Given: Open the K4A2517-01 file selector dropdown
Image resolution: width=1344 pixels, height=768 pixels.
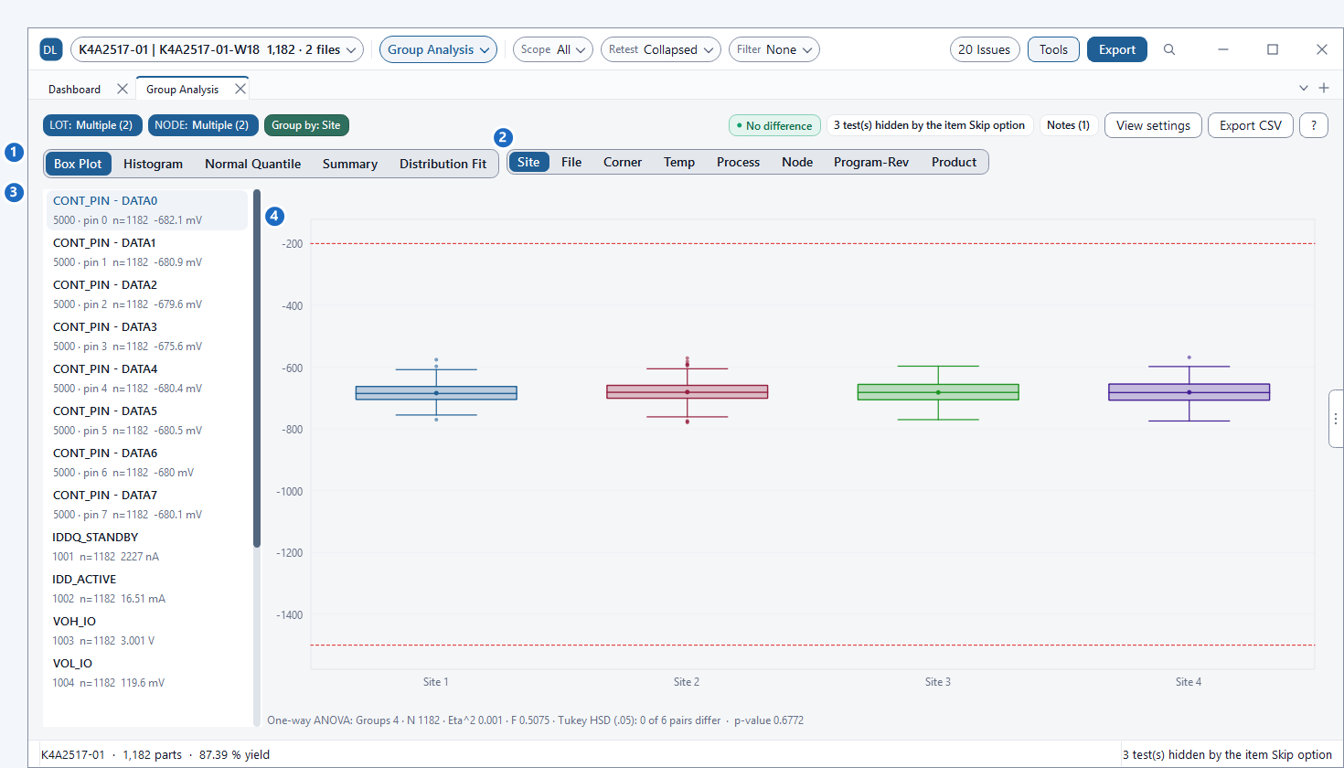Looking at the screenshot, I should click(217, 49).
